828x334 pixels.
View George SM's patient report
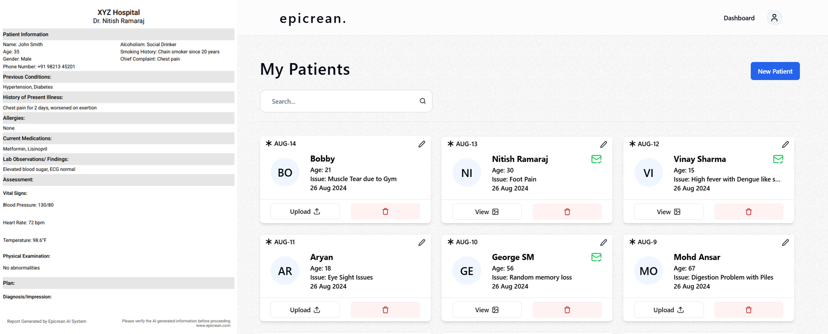pyautogui.click(x=487, y=310)
